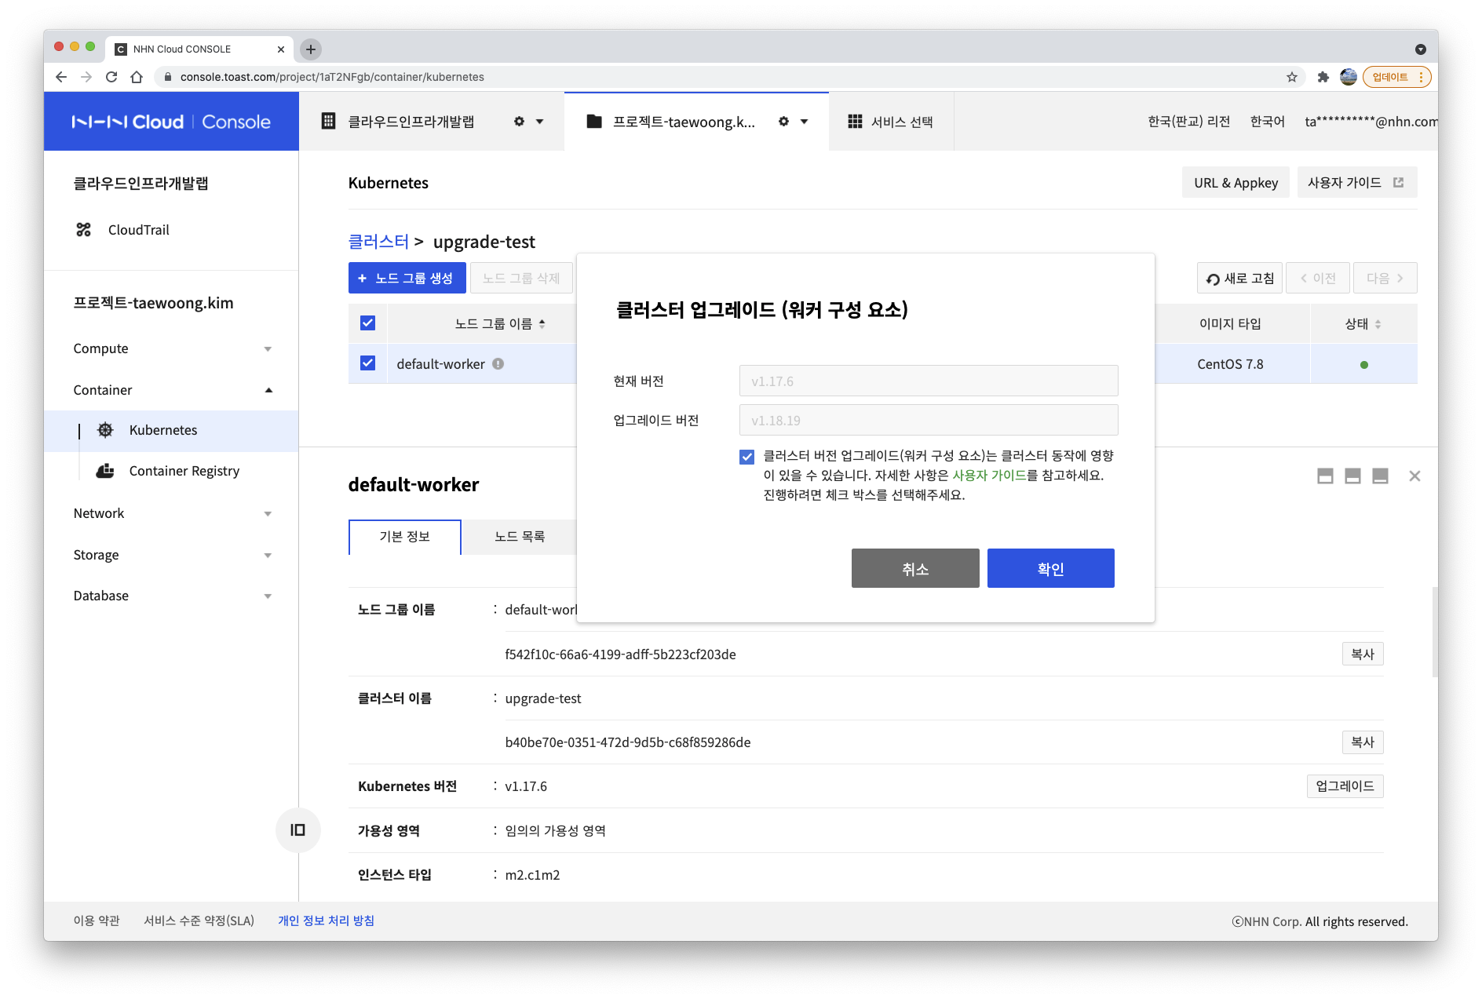Open the project dropdown arrow
The image size is (1482, 999).
coord(804,122)
